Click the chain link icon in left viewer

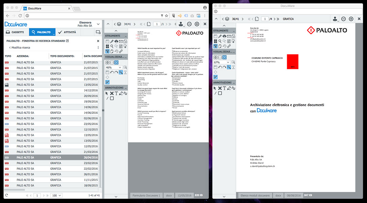[121, 51]
